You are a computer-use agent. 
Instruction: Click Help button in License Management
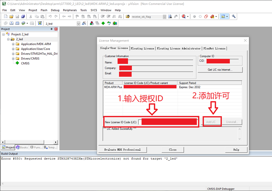tap(236, 150)
